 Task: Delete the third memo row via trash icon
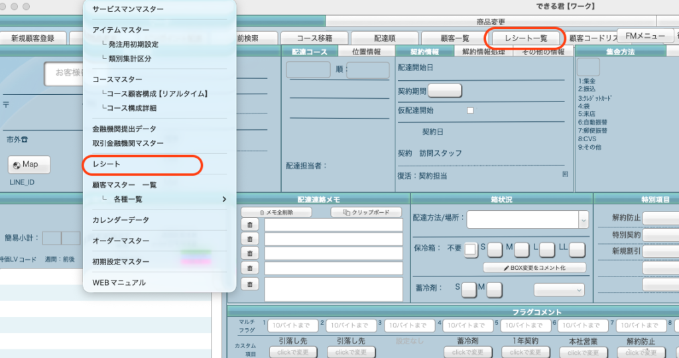(249, 253)
